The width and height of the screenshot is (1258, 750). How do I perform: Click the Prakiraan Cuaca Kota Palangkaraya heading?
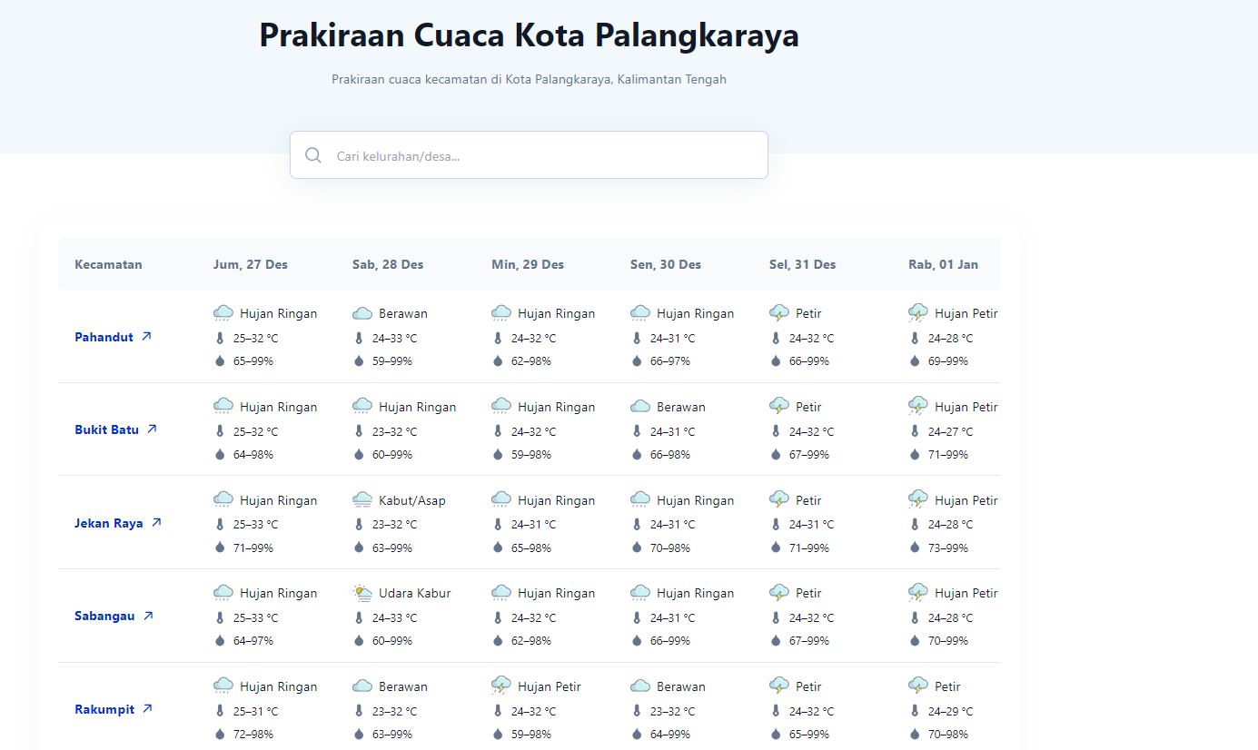click(530, 35)
